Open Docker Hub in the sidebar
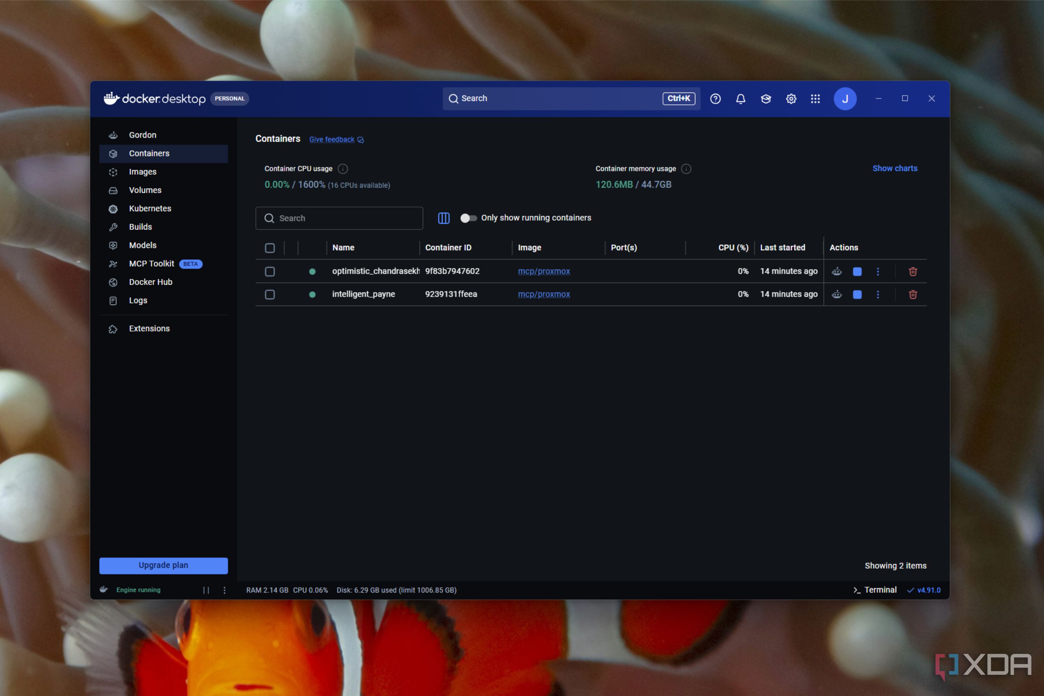 (163, 282)
